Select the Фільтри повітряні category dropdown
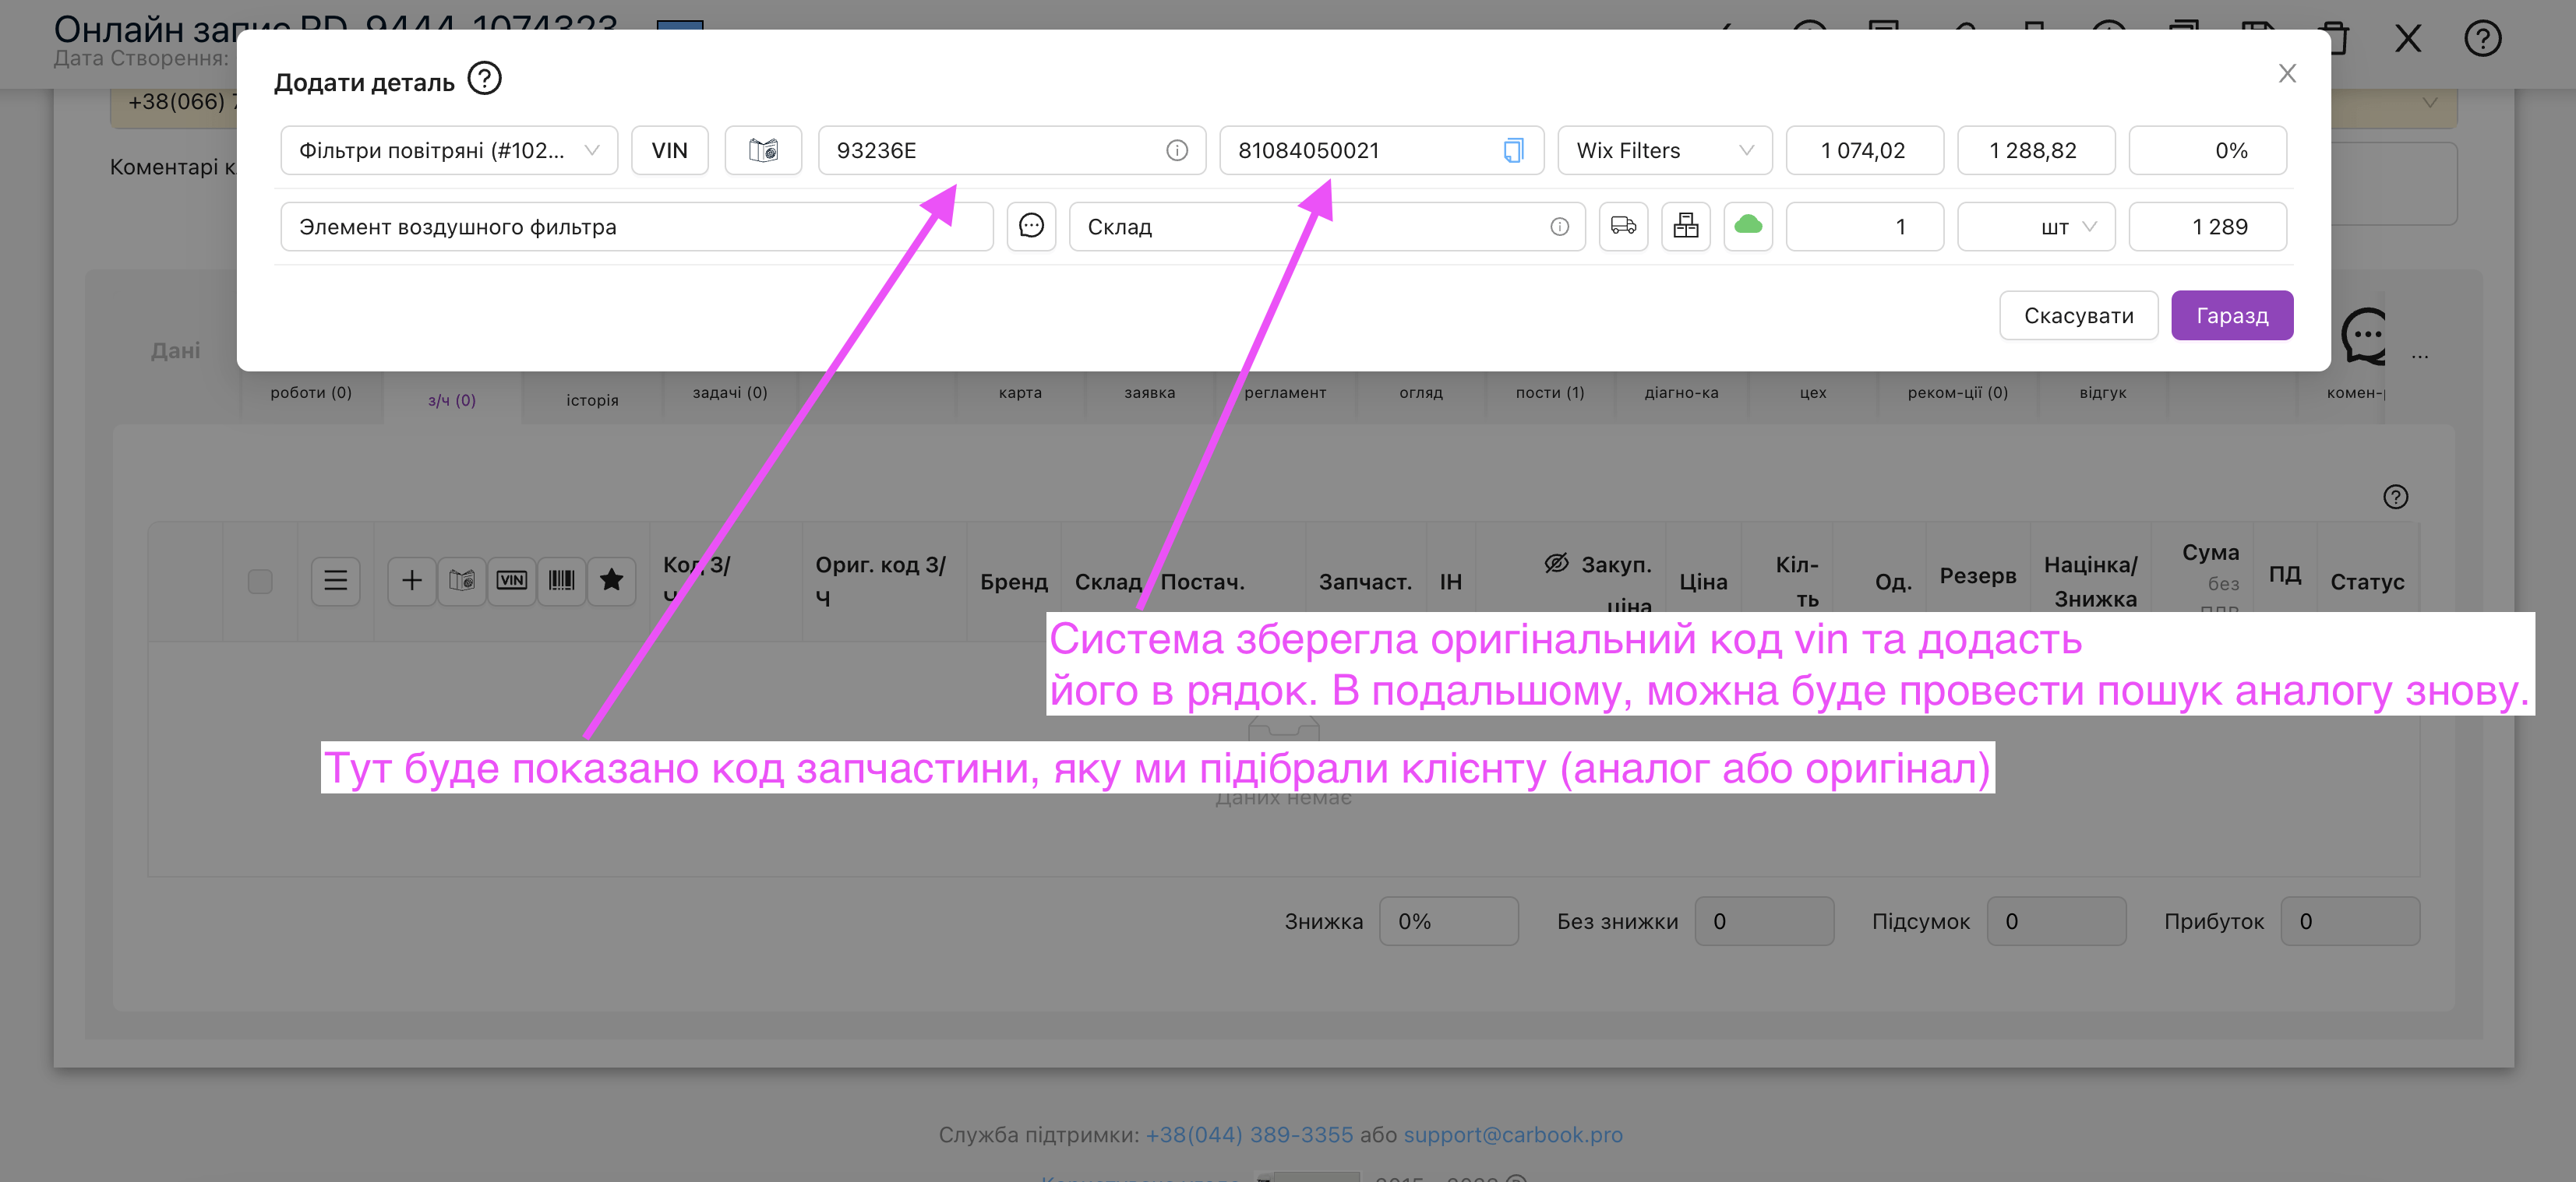Image resolution: width=2576 pixels, height=1182 pixels. click(450, 150)
